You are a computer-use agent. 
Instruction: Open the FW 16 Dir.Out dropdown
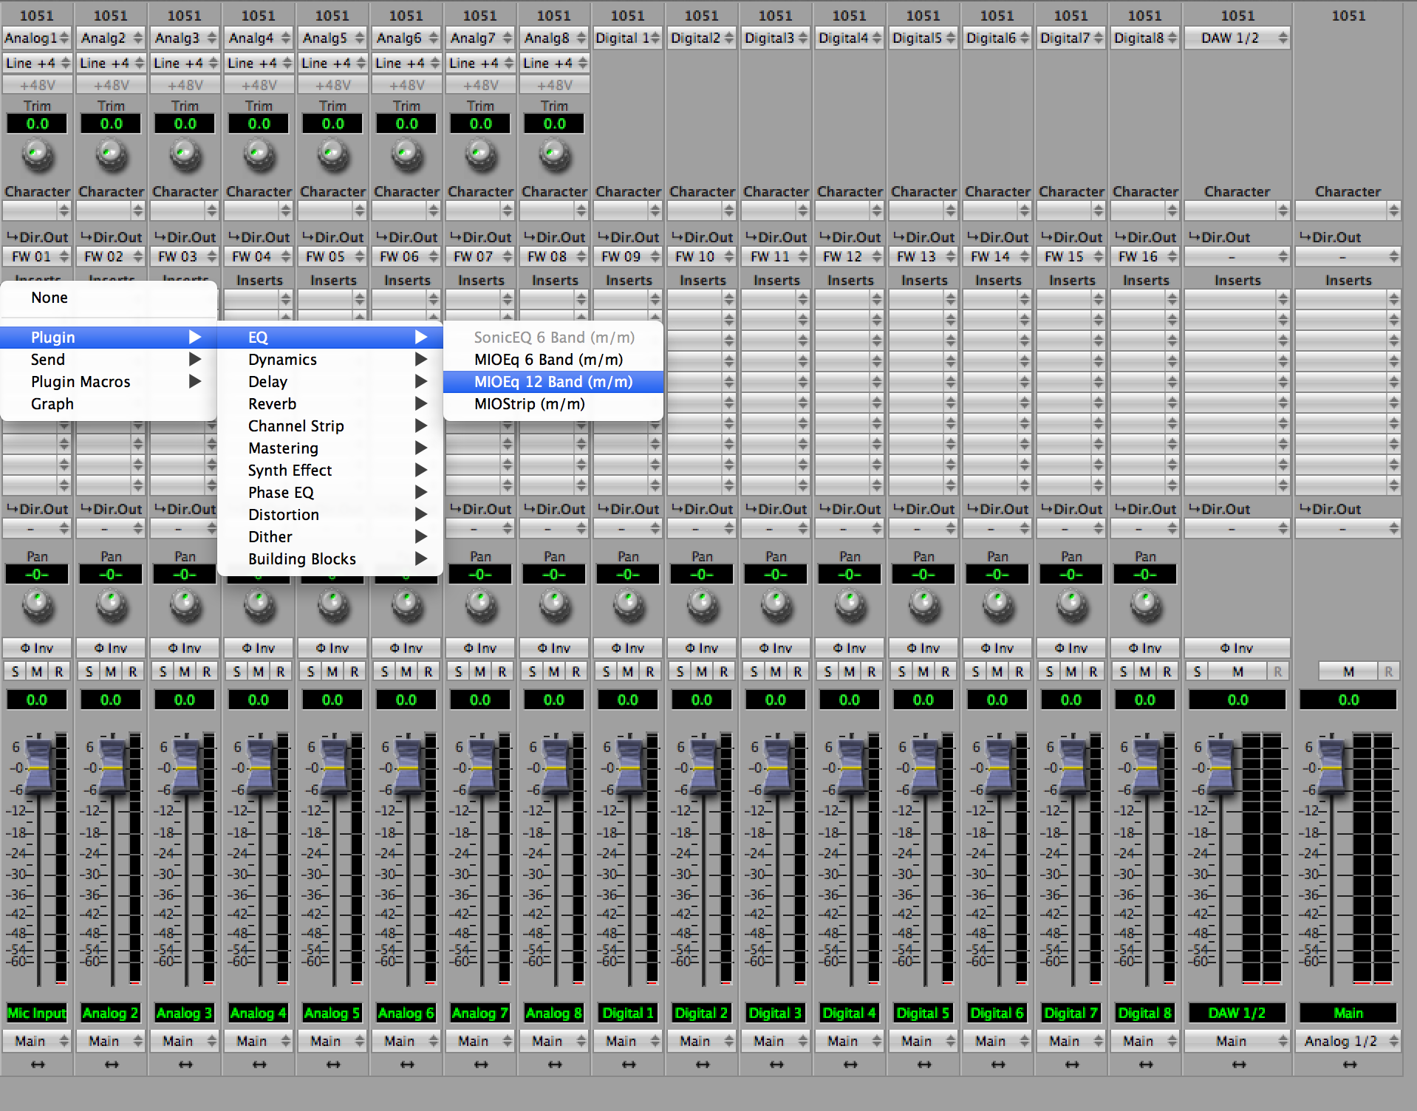1145,256
